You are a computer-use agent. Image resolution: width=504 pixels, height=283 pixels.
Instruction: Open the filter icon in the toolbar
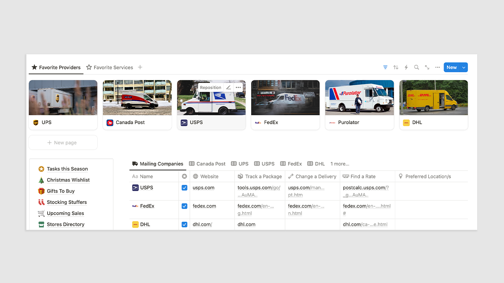[385, 67]
